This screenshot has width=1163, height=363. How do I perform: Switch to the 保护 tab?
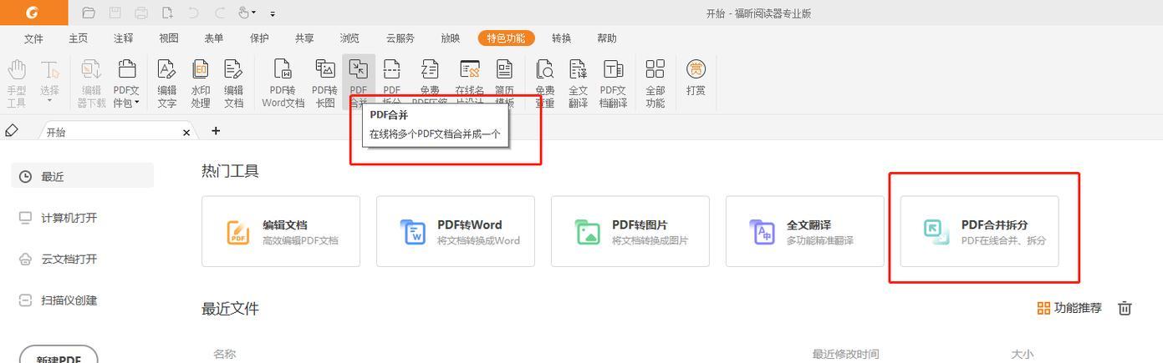pyautogui.click(x=259, y=38)
